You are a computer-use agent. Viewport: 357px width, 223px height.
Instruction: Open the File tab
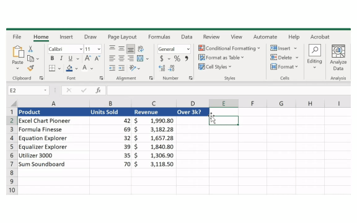(17, 37)
